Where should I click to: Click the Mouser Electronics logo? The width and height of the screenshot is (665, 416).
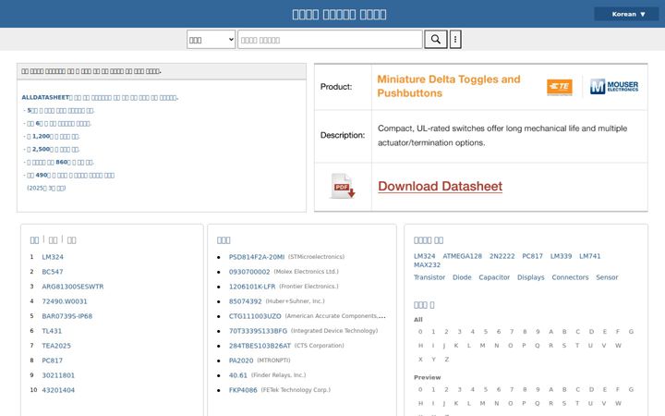tap(614, 87)
